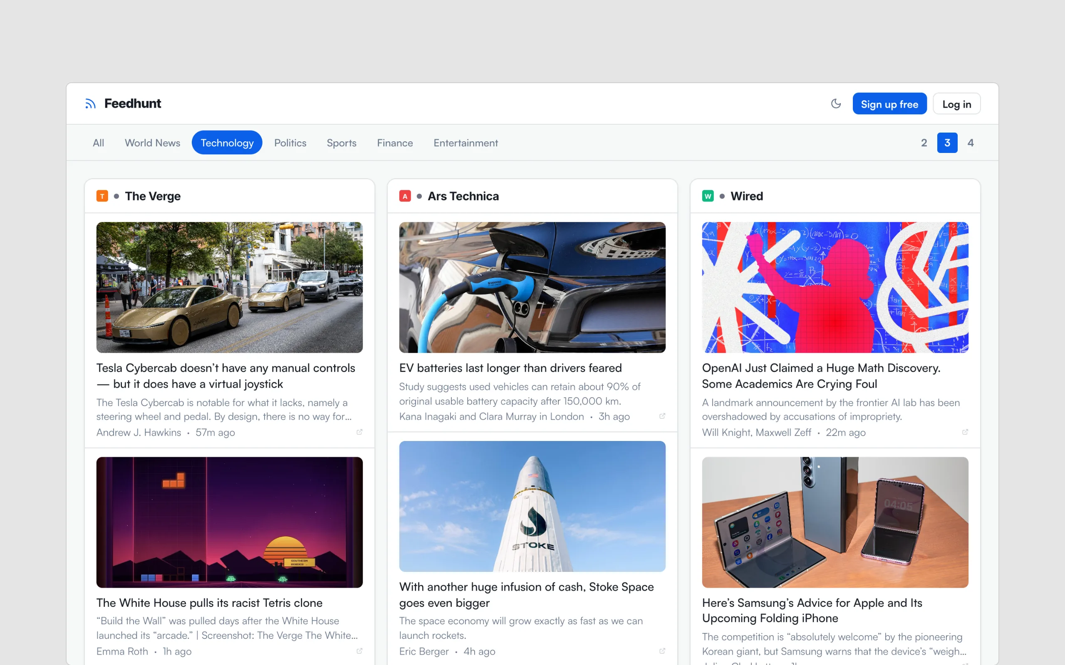This screenshot has height=665, width=1065.
Task: Click the '4h ago' timestamp
Action: pos(479,651)
